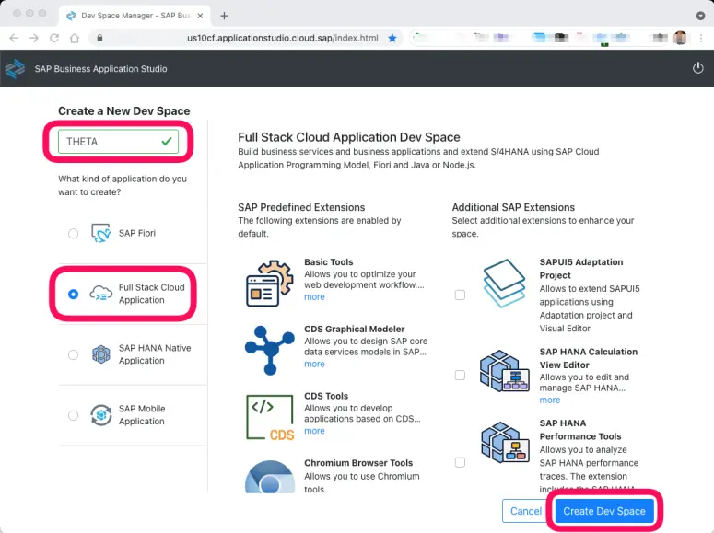Click the SAP Mobile Application icon
This screenshot has height=533, width=714.
click(x=101, y=415)
